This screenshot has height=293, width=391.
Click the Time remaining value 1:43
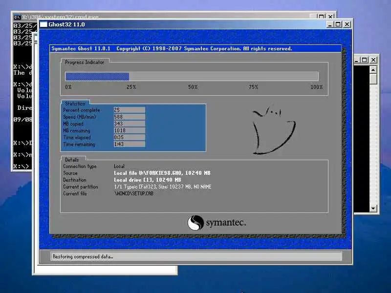130,144
